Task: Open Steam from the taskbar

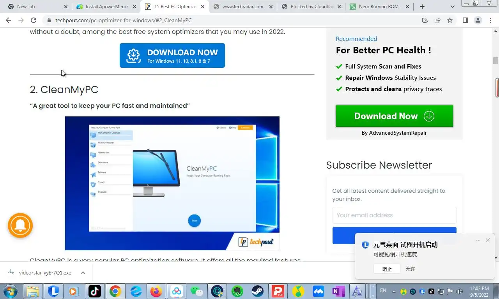Action: pos(257,291)
